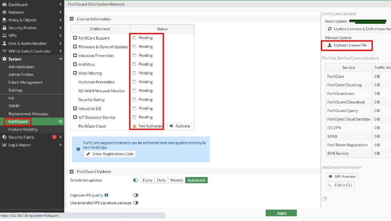Screen dimensions: 391x221
Task: Click the WiFi & Switch Controller wifi icon
Action: coord(4,51)
